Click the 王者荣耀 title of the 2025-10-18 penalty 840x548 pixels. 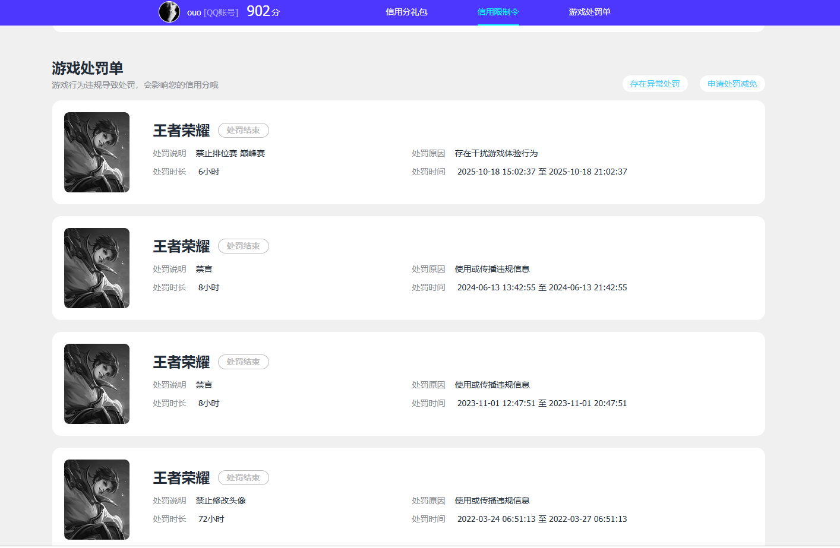pyautogui.click(x=182, y=131)
